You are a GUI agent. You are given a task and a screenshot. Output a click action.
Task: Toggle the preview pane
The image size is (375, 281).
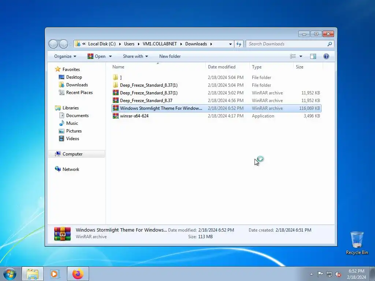coord(313,56)
